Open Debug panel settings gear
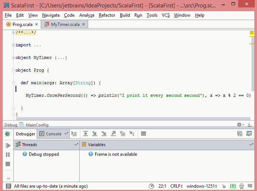 pyautogui.click(x=240, y=125)
